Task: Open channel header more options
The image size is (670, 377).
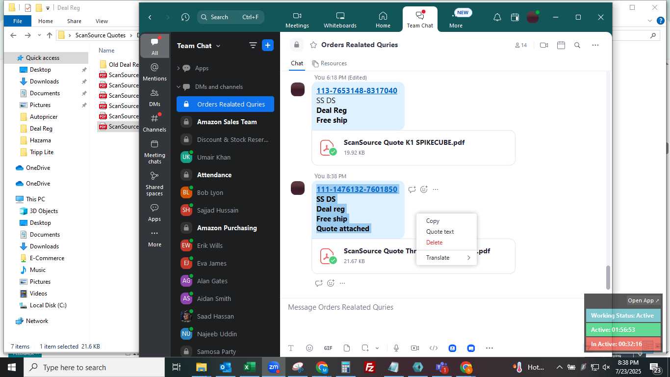Action: (595, 45)
